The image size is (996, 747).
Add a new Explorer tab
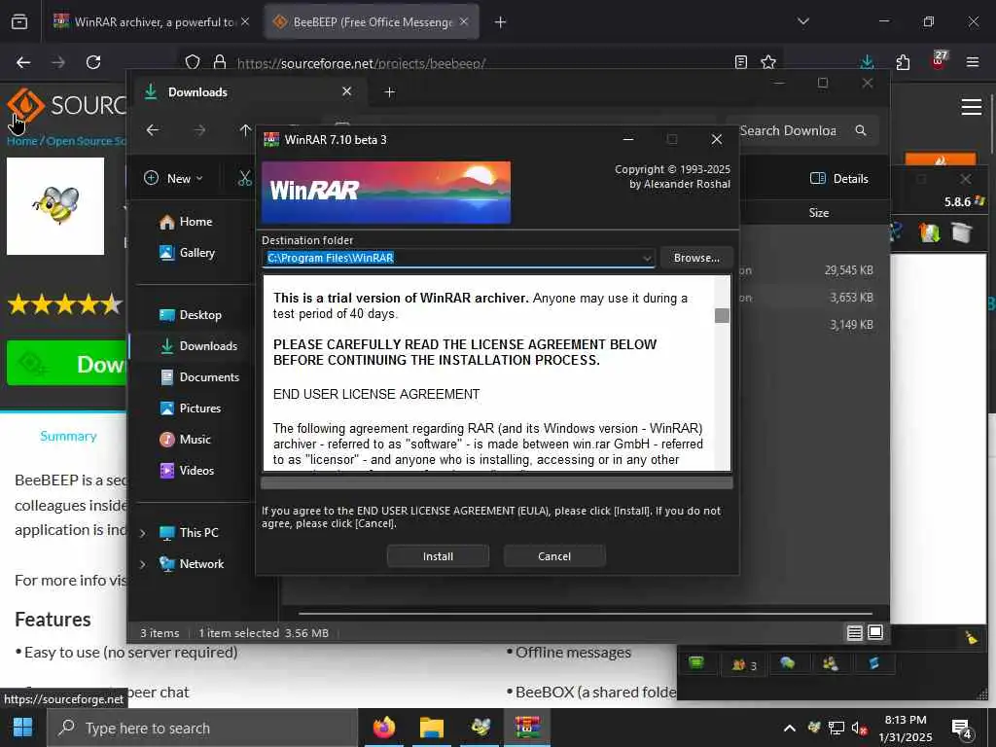pos(389,92)
